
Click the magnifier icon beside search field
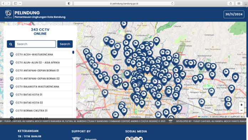coord(11,44)
